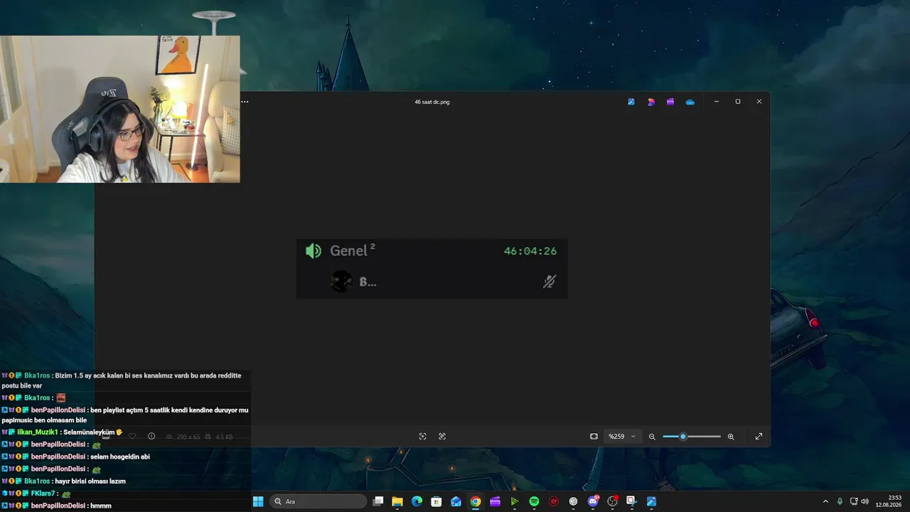Open volume control in system tray
The image size is (910, 512).
[x=865, y=501]
